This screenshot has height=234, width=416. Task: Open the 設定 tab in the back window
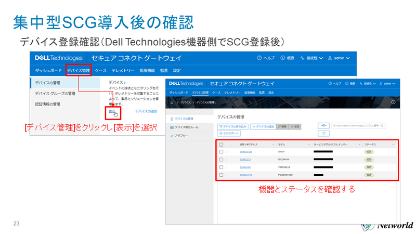click(177, 70)
